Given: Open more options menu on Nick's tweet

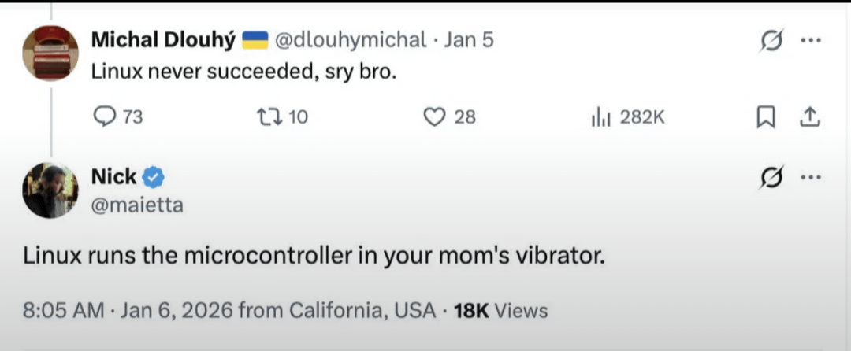Looking at the screenshot, I should tap(810, 179).
